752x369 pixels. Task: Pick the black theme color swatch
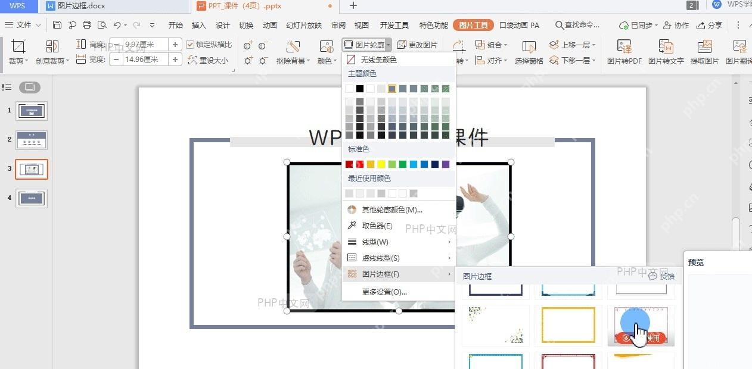[359, 89]
